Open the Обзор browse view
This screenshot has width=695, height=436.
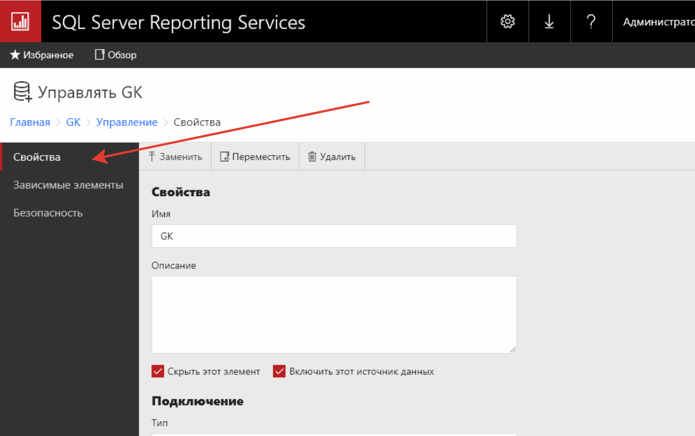[x=116, y=55]
